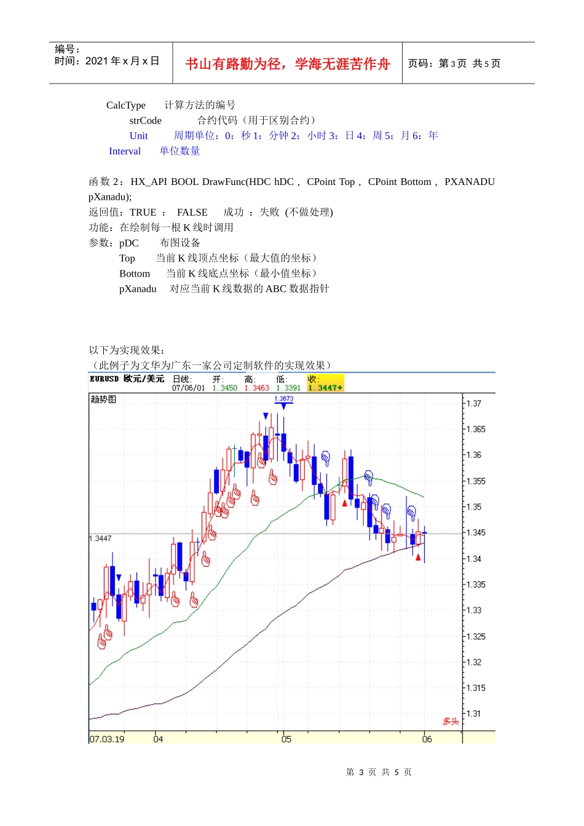Viewport: 584px width, 826px height.
Task: Click the header label 编号:
Action: click(x=67, y=49)
